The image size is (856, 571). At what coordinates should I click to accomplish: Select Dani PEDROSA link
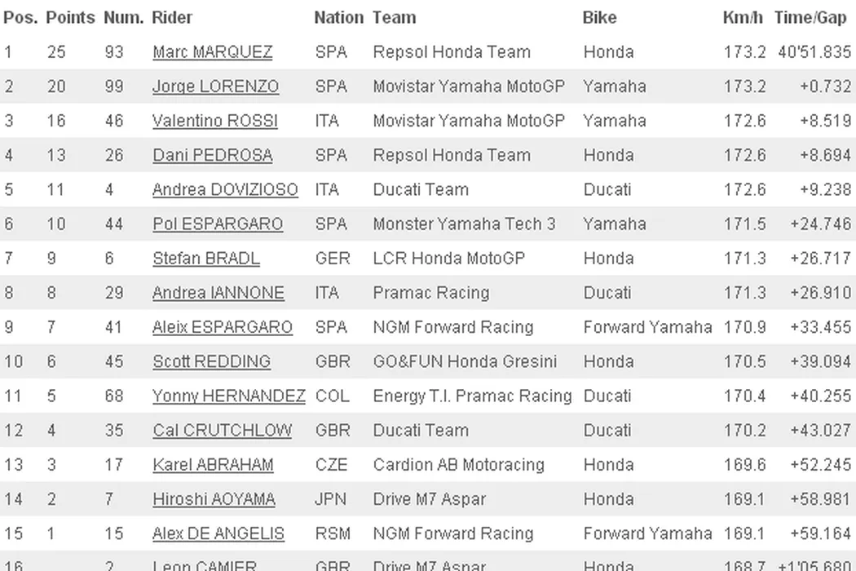click(x=212, y=155)
